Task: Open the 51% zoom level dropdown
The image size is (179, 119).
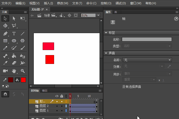Action: [x=98, y=15]
